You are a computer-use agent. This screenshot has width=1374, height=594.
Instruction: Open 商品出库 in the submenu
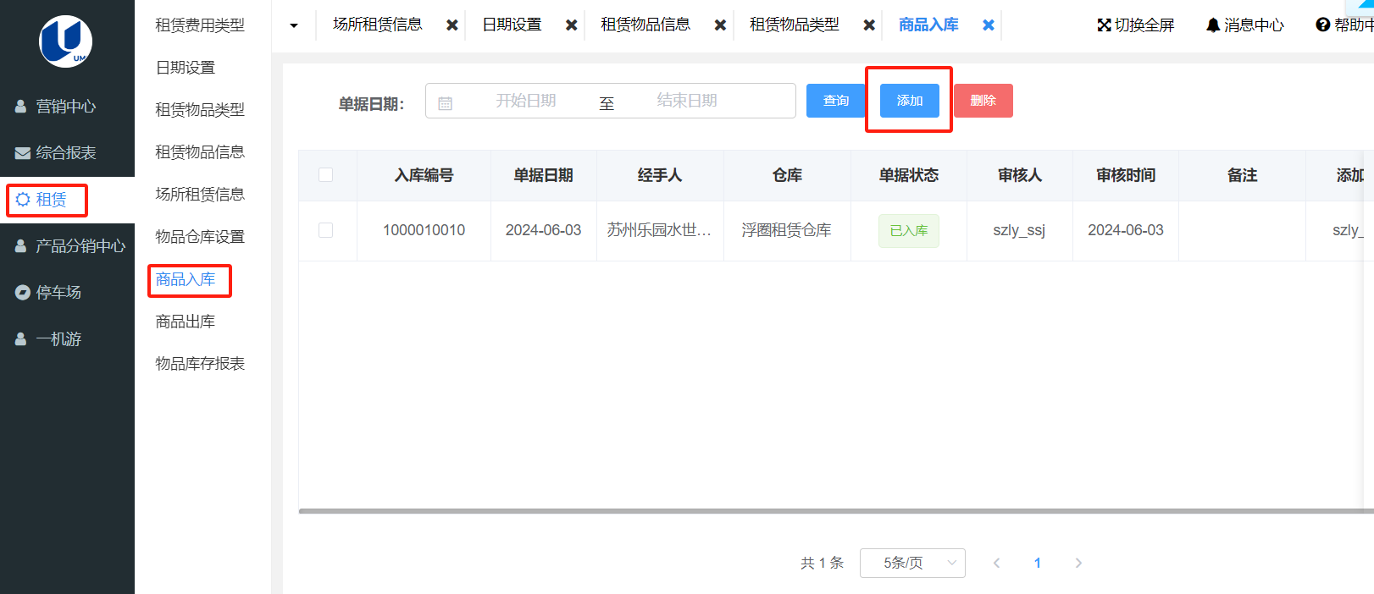click(186, 322)
